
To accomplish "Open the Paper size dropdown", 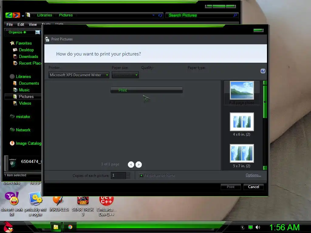I will (125, 75).
